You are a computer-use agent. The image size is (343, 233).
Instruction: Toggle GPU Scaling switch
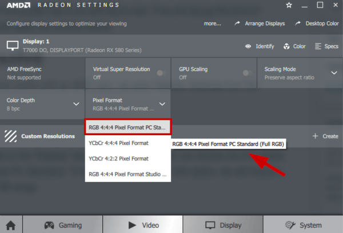coord(248,73)
